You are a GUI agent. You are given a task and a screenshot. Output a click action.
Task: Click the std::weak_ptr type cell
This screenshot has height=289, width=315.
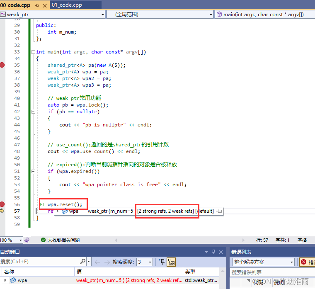click(201, 280)
